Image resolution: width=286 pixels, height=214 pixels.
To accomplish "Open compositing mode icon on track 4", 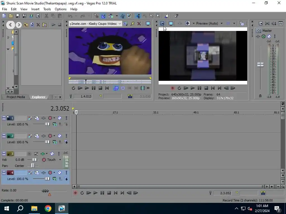I will point(55,179).
